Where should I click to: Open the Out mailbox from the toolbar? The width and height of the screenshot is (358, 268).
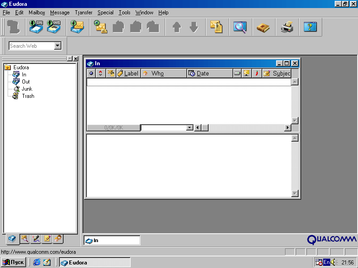click(x=54, y=27)
